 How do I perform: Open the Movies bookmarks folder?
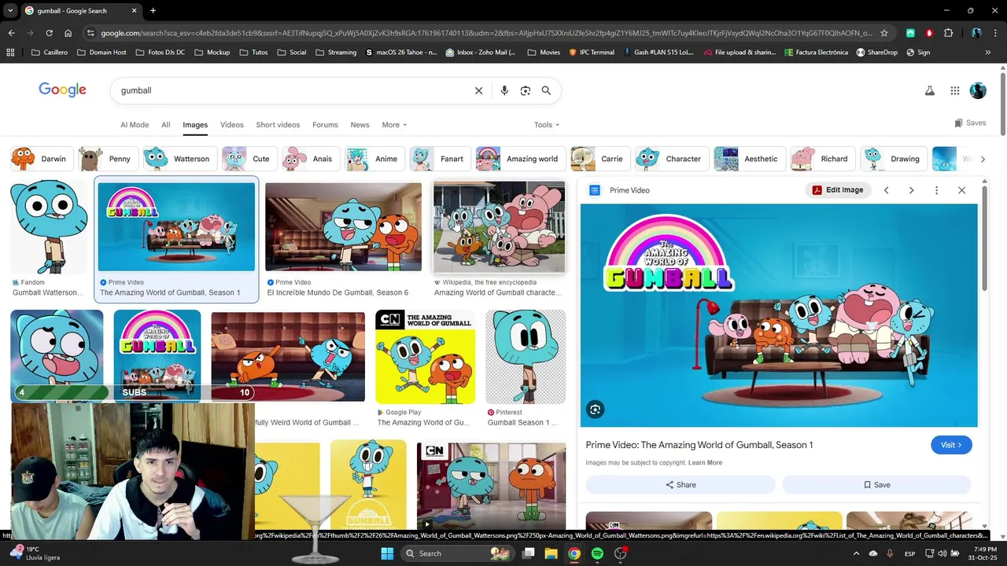pyautogui.click(x=544, y=53)
